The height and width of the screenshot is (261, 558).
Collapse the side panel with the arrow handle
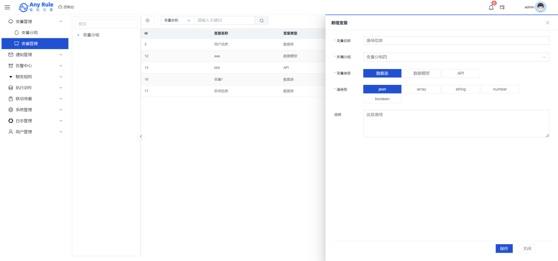pos(141,136)
